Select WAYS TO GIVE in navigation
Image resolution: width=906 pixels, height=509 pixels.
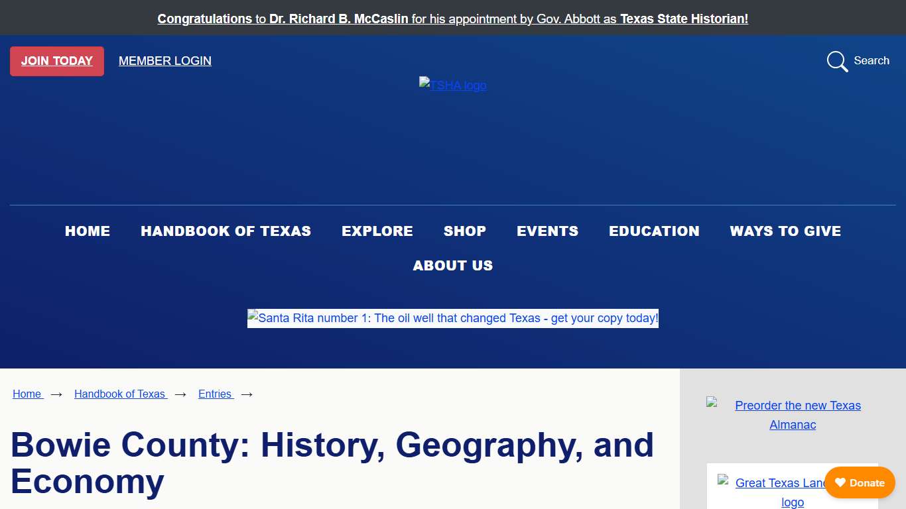click(785, 231)
